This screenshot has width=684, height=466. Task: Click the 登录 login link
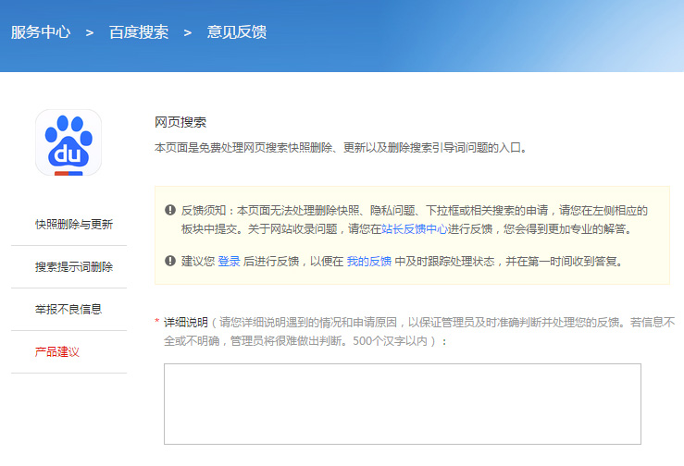[229, 261]
